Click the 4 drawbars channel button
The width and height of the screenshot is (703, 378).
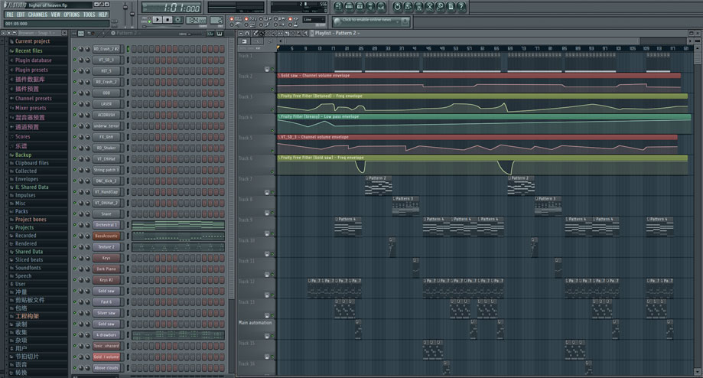point(106,335)
